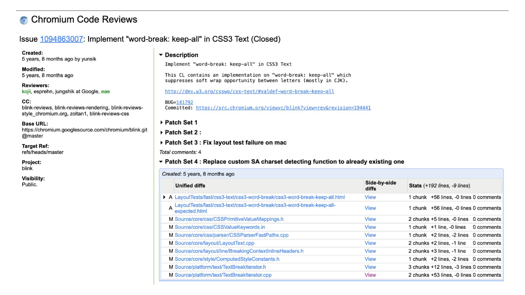Collapse Patch Set 4 section
This screenshot has width=525, height=295.
(161, 162)
